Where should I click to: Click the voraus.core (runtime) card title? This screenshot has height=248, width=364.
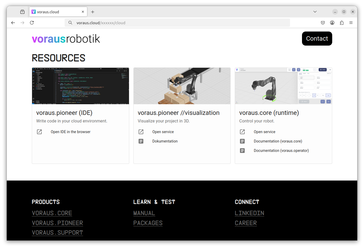pyautogui.click(x=269, y=113)
